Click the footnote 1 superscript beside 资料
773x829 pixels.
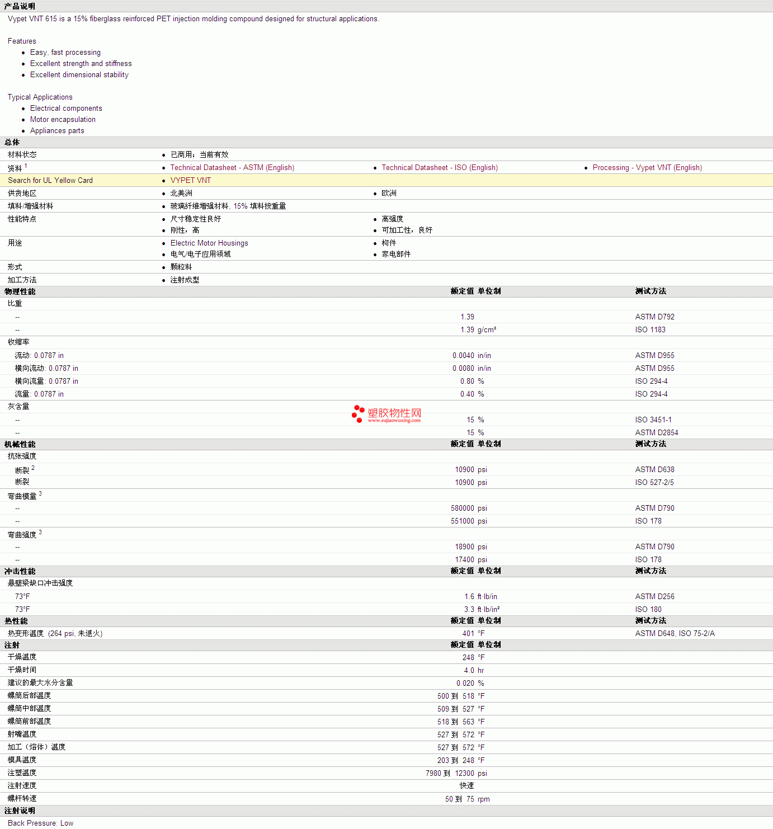point(26,166)
